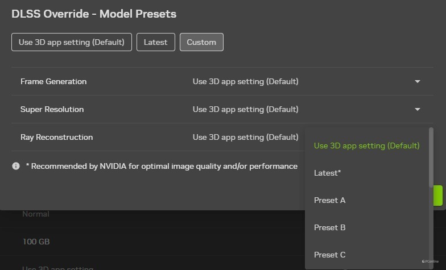Expand the Frame Generation dropdown arrow
Screen dimensions: 446x270
(417, 81)
